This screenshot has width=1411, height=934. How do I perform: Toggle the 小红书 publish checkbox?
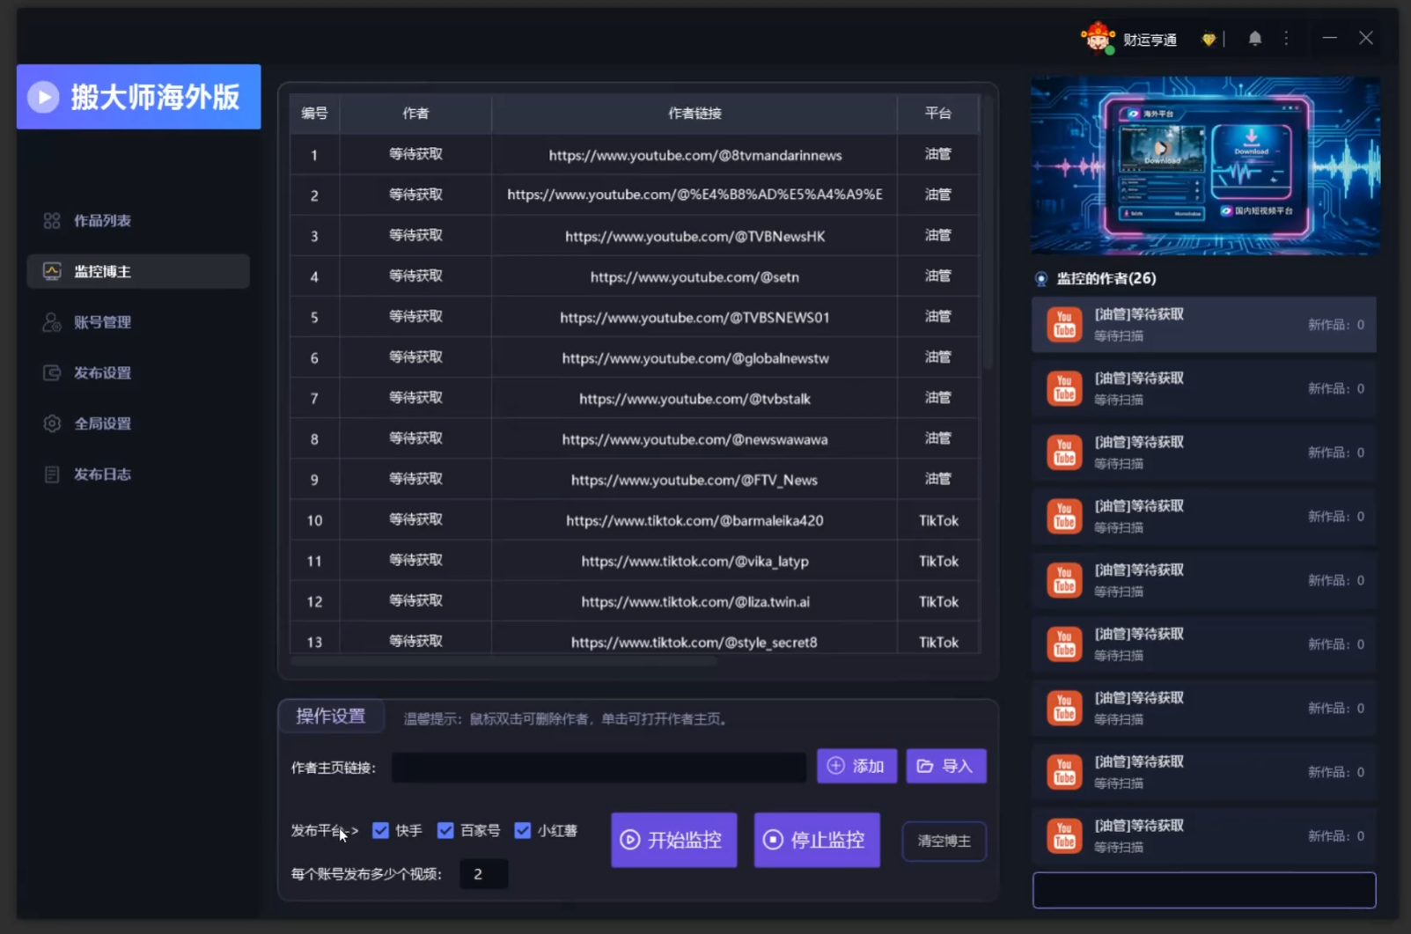523,830
